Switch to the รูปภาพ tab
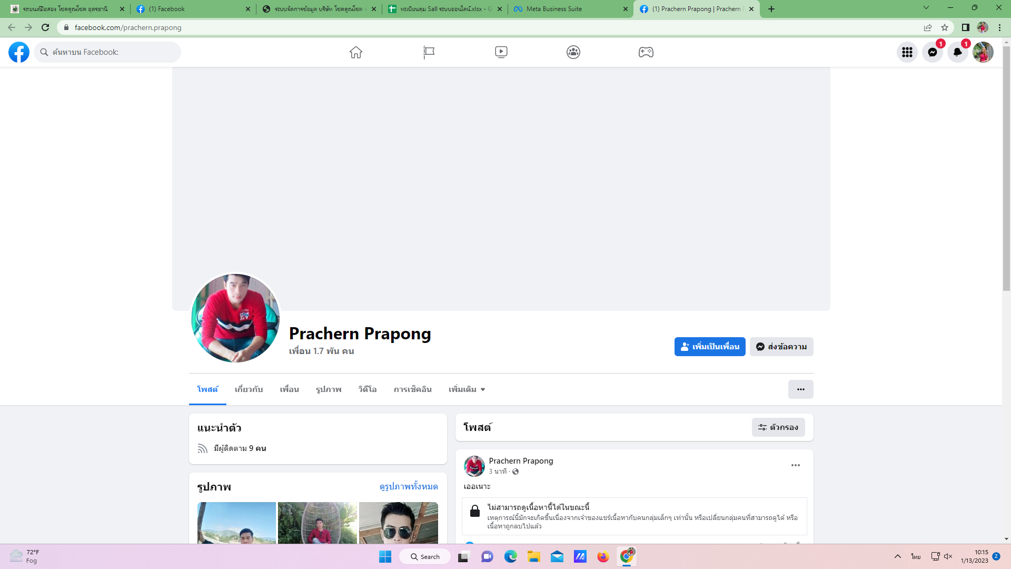Screen dimensions: 1011x569 point(329,389)
